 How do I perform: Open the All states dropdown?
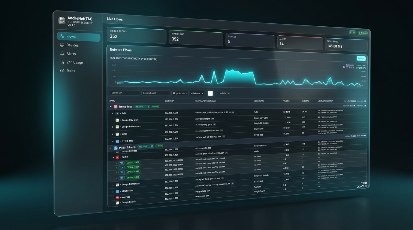pyautogui.click(x=197, y=93)
